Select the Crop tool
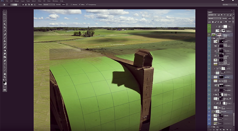The height and width of the screenshot is (131, 238). coord(5,28)
